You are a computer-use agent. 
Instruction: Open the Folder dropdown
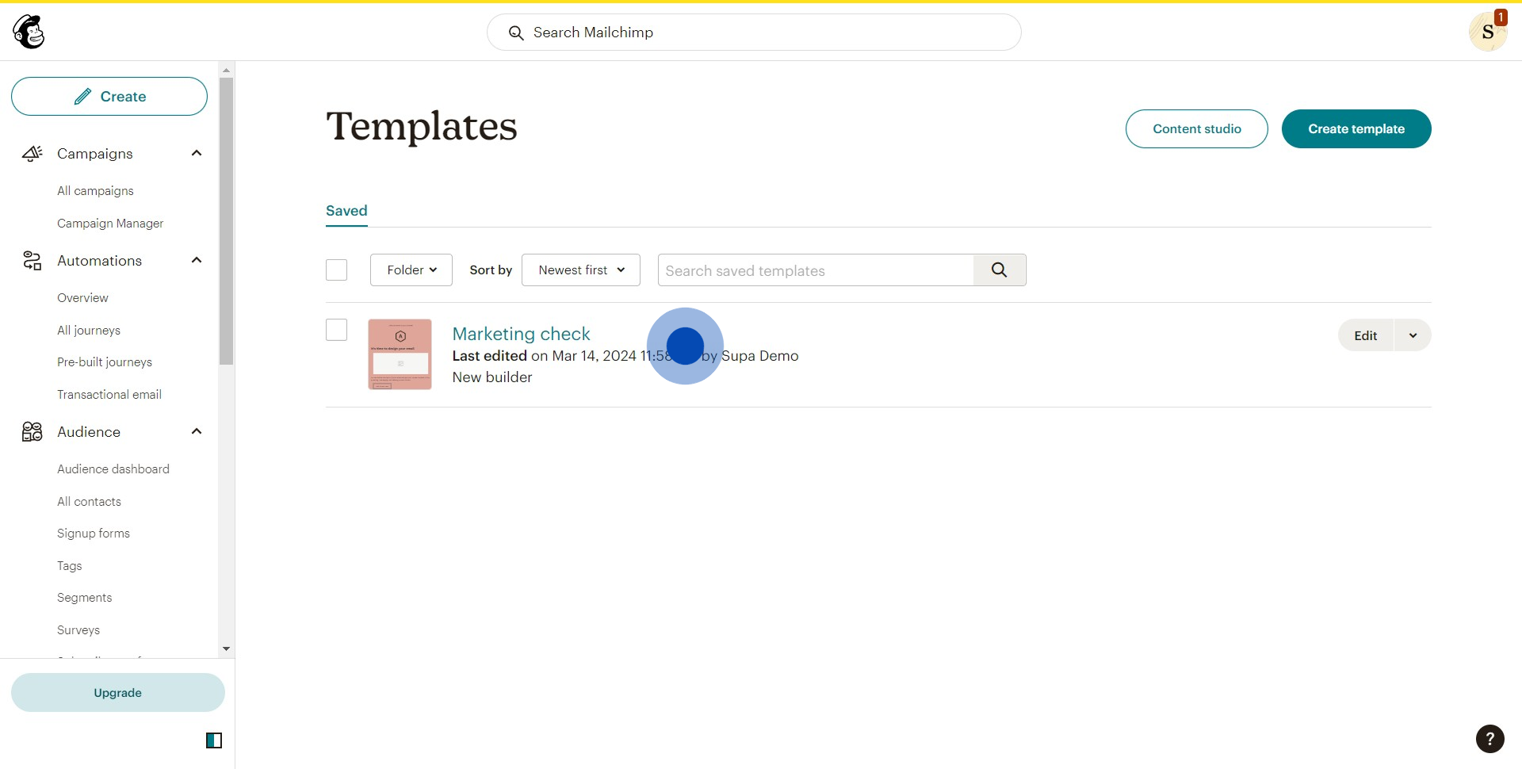click(x=411, y=270)
